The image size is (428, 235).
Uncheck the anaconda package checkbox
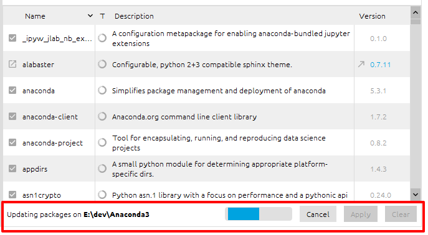tap(12, 90)
